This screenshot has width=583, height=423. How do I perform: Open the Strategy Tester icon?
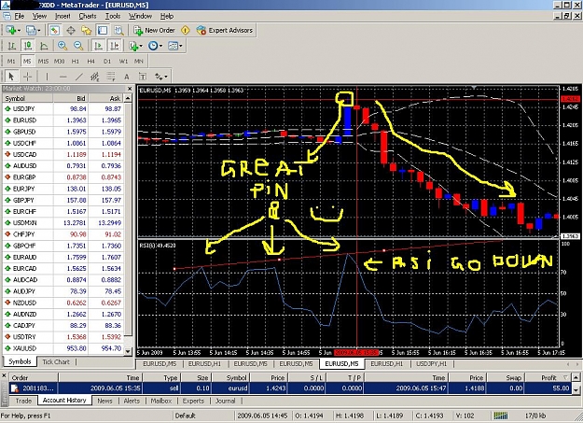(x=118, y=30)
